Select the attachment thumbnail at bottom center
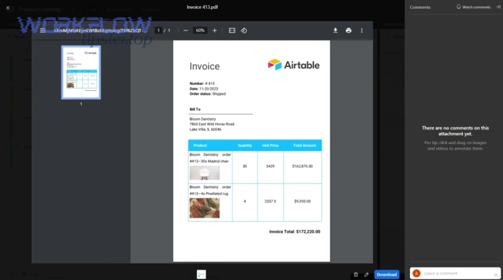 201,274
